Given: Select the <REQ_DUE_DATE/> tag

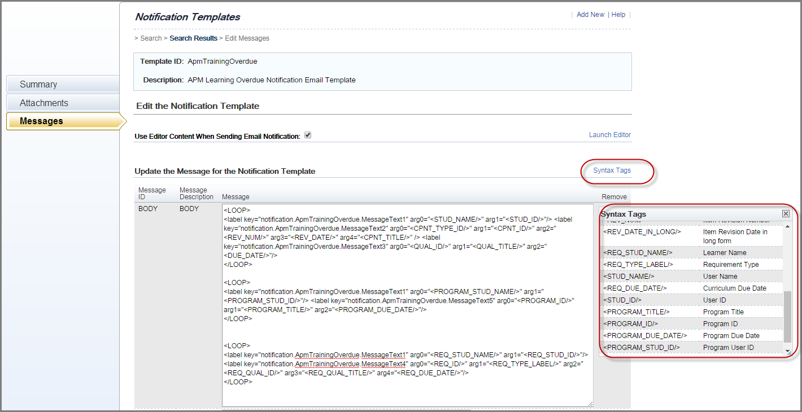Looking at the screenshot, I should coord(635,288).
